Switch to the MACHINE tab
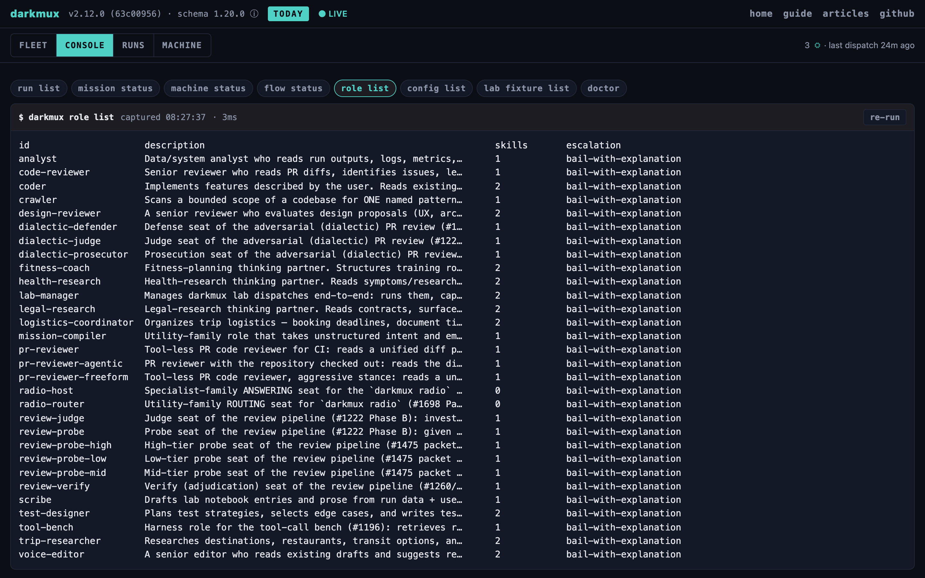This screenshot has width=925, height=578. click(x=182, y=45)
